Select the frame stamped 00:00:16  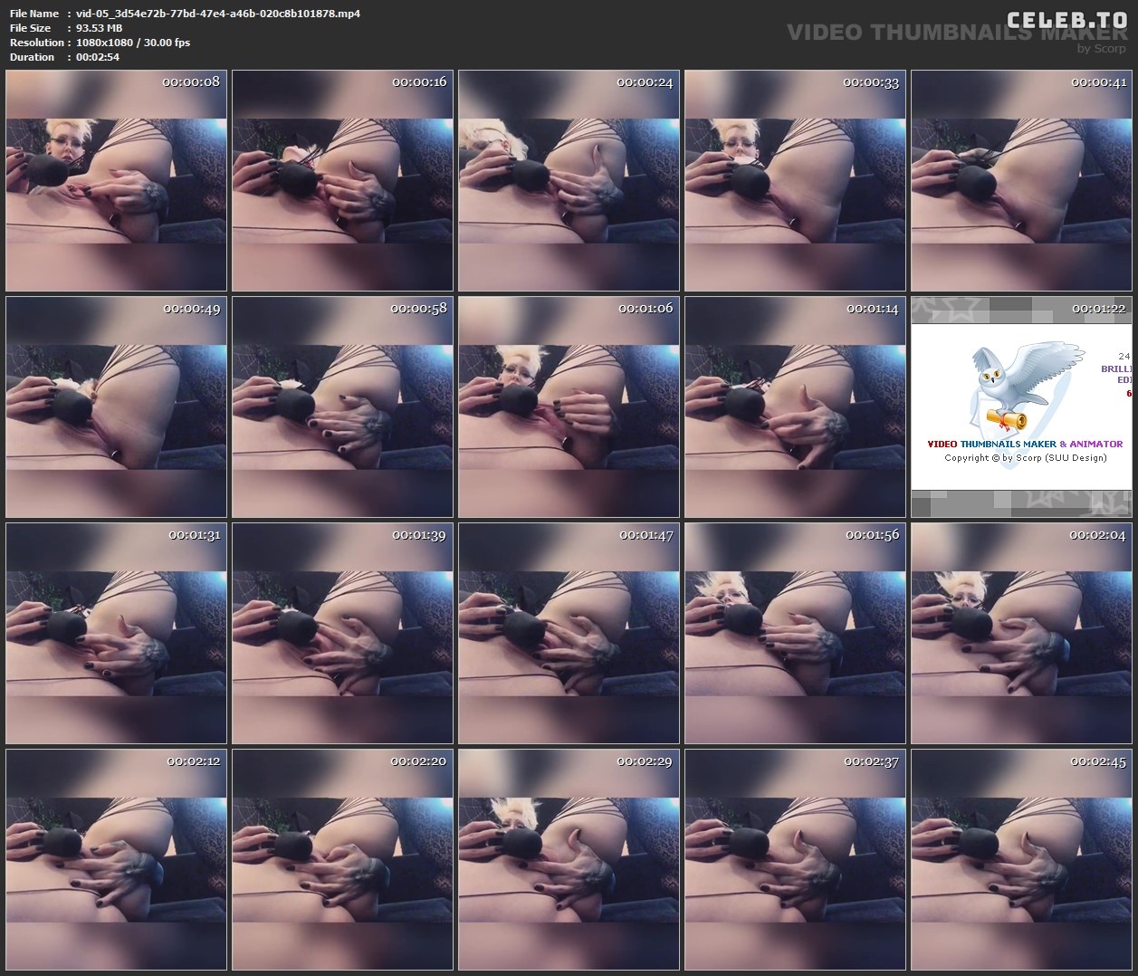point(342,181)
